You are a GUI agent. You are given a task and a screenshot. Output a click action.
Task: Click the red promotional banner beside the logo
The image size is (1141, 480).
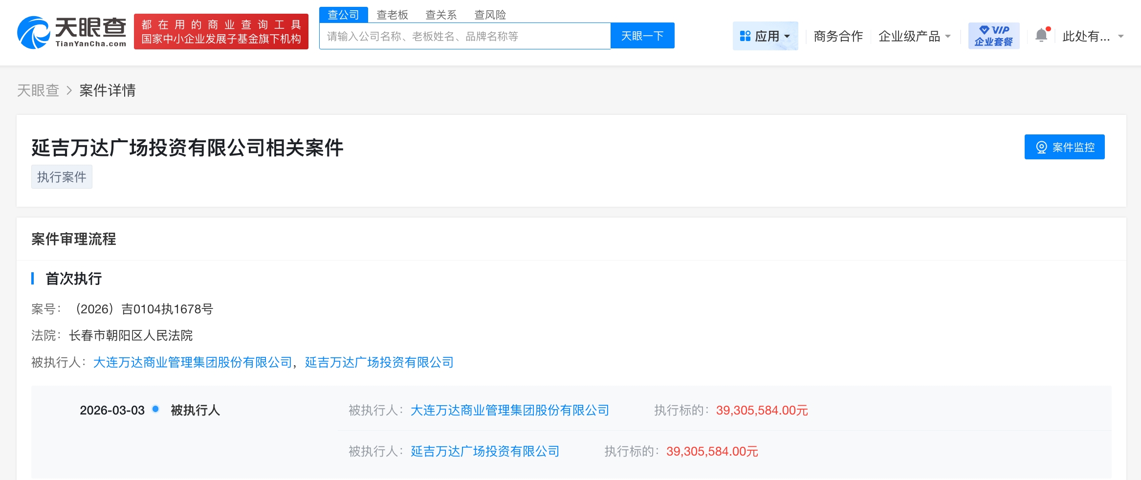221,31
